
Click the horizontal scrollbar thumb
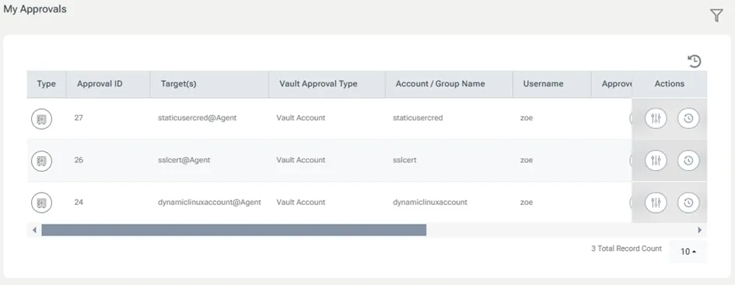pyautogui.click(x=234, y=230)
